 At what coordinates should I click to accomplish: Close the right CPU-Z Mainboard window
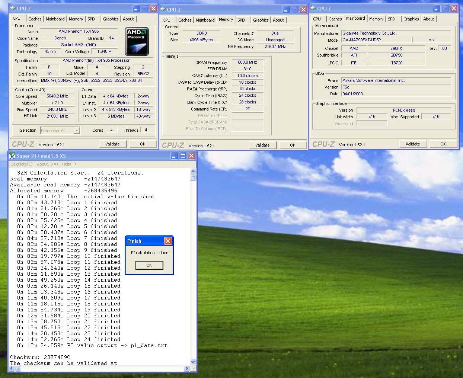click(454, 8)
